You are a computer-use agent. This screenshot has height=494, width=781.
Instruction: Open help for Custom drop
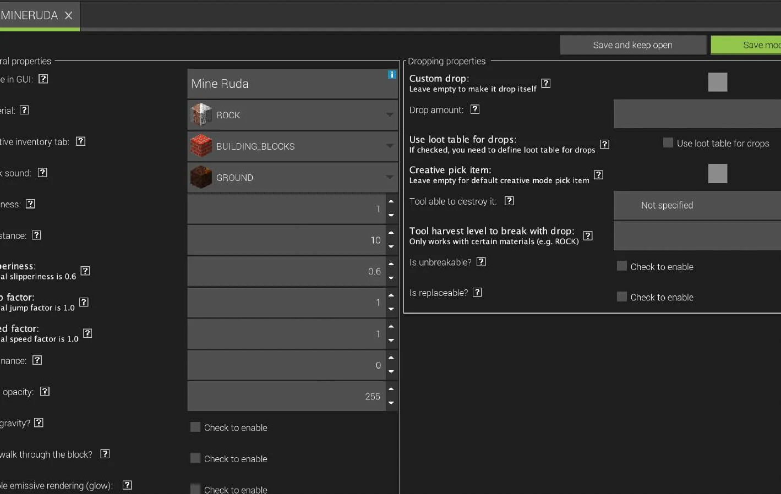click(546, 84)
